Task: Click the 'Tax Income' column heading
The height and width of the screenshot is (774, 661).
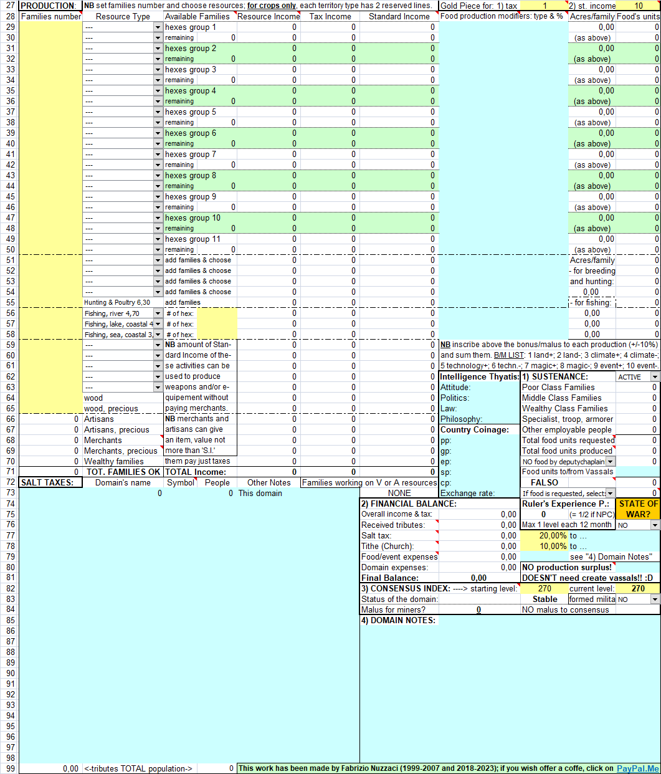Action: click(x=330, y=16)
